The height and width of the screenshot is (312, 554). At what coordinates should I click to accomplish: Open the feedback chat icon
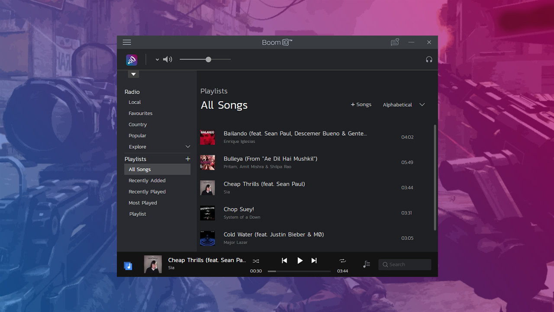point(394,42)
